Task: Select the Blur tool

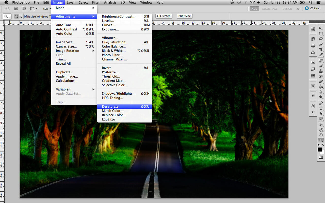Action: (321, 92)
